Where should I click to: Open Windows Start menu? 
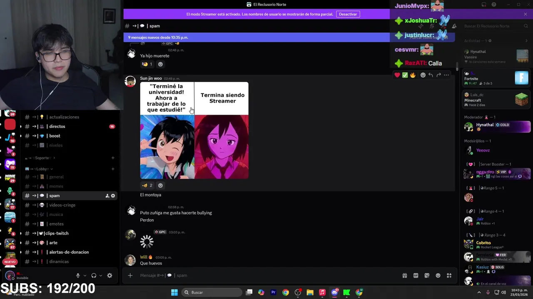point(174,292)
